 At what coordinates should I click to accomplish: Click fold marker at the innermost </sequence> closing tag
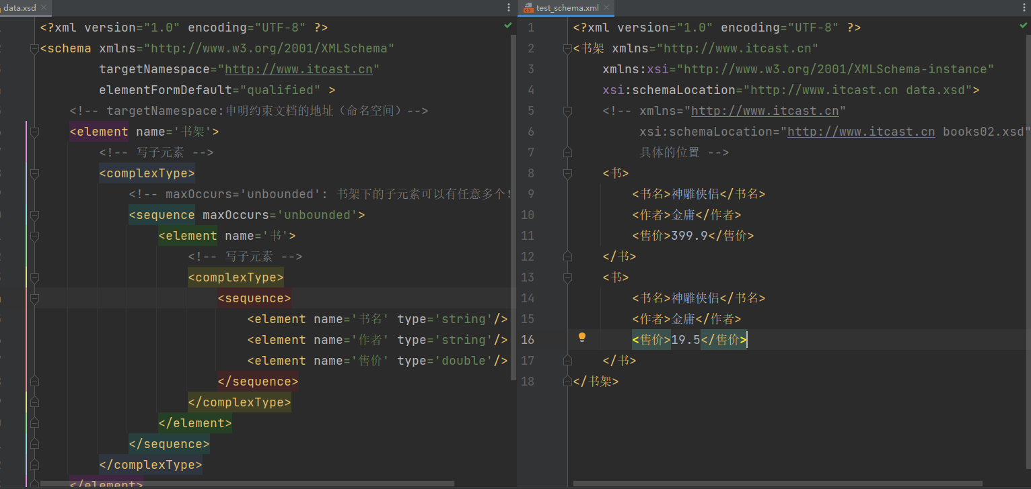(34, 382)
